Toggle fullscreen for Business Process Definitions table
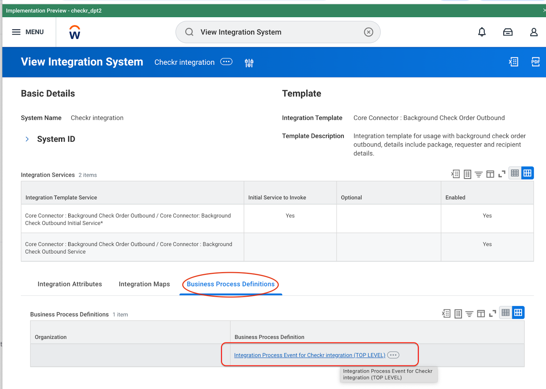The width and height of the screenshot is (546, 389). 492,314
